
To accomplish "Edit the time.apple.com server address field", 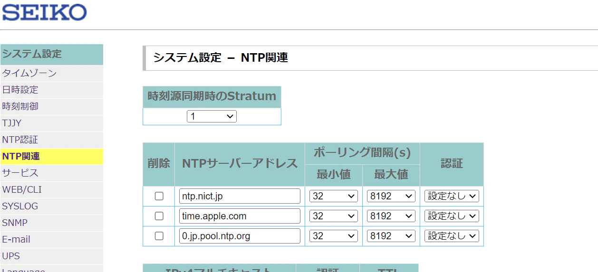I will (x=240, y=216).
